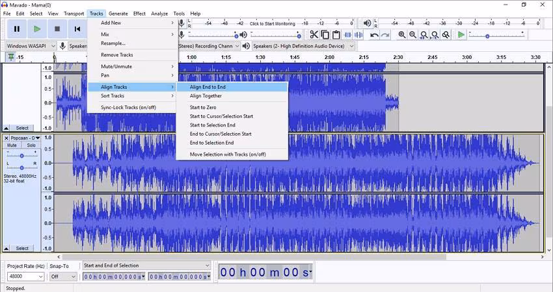Select Align End to End
The width and height of the screenshot is (553, 292).
[x=232, y=87]
